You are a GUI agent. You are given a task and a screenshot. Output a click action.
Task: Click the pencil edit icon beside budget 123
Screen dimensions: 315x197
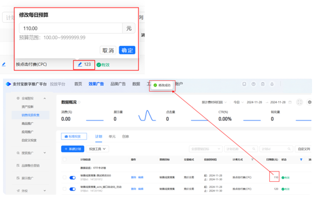point(80,64)
